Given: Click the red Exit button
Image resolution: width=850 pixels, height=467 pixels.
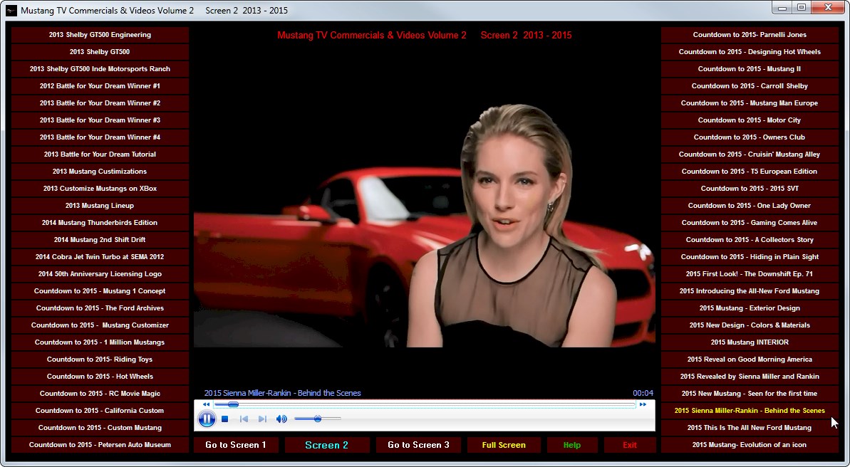Looking at the screenshot, I should (x=630, y=445).
